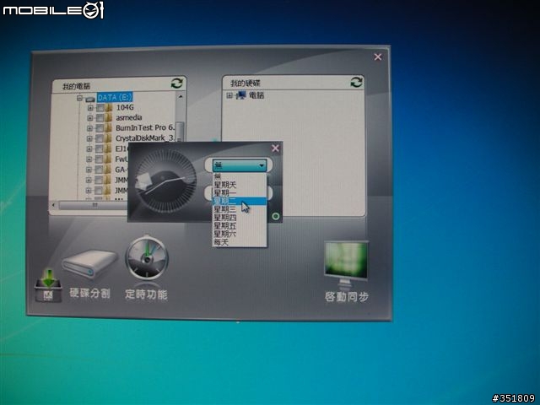Click the green-arrow box icon at bottom left
The image size is (540, 405).
coord(48,286)
